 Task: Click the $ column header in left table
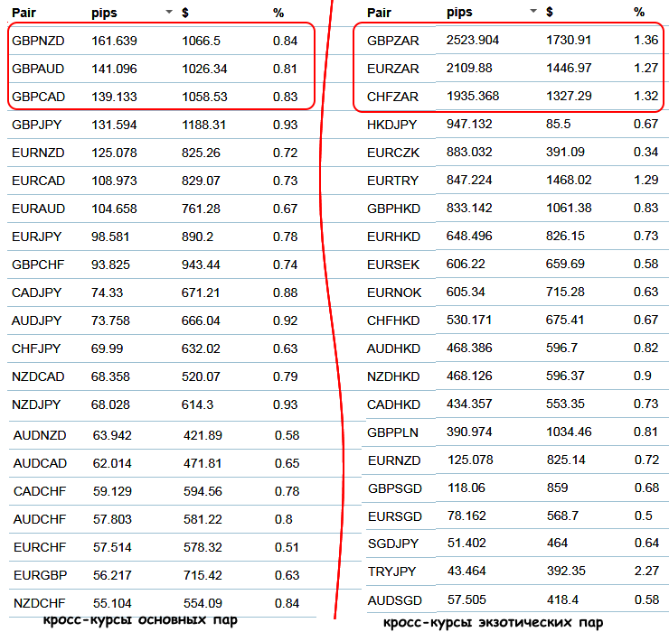(x=184, y=13)
